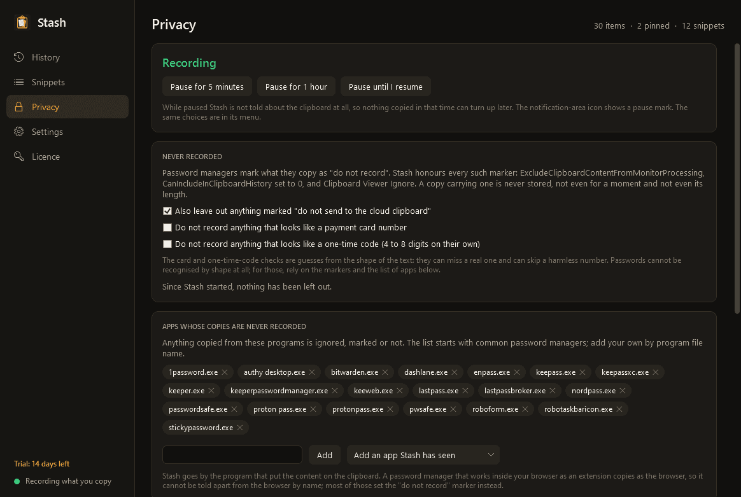
Task: Remove robotaskbaricon.exe from excluded apps
Action: (x=619, y=409)
